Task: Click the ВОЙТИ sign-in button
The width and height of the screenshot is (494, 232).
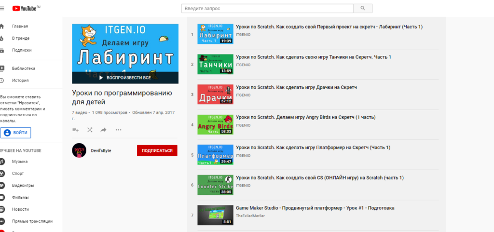Action: tap(16, 133)
